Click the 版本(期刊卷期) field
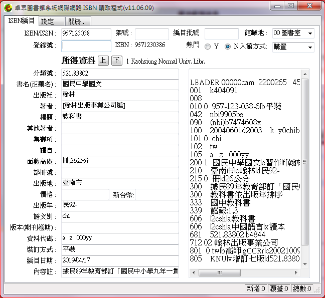The width and height of the screenshot is (325, 298). click(x=120, y=228)
